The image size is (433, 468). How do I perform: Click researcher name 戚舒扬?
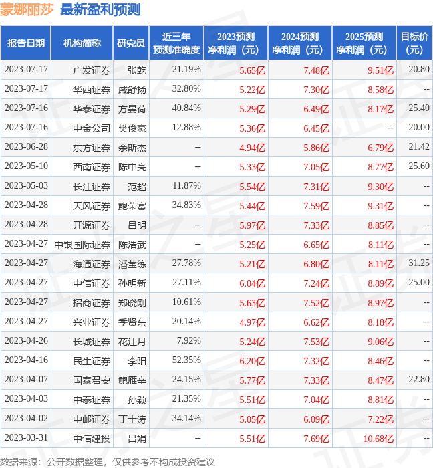click(x=132, y=90)
